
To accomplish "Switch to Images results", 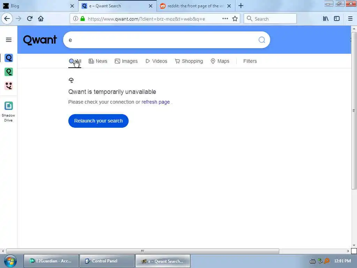I will coord(126,61).
